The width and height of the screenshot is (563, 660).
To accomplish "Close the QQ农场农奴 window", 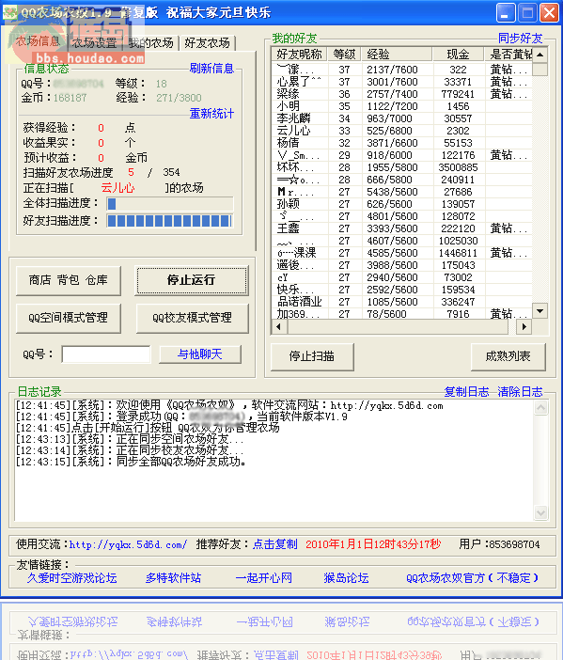I will (549, 12).
